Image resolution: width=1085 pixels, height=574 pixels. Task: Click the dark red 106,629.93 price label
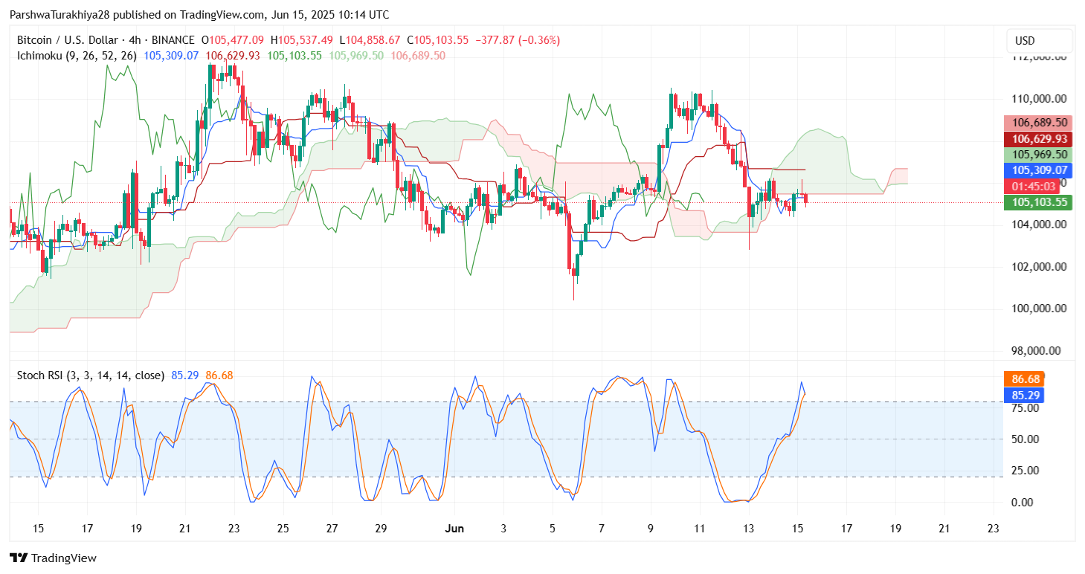1037,139
